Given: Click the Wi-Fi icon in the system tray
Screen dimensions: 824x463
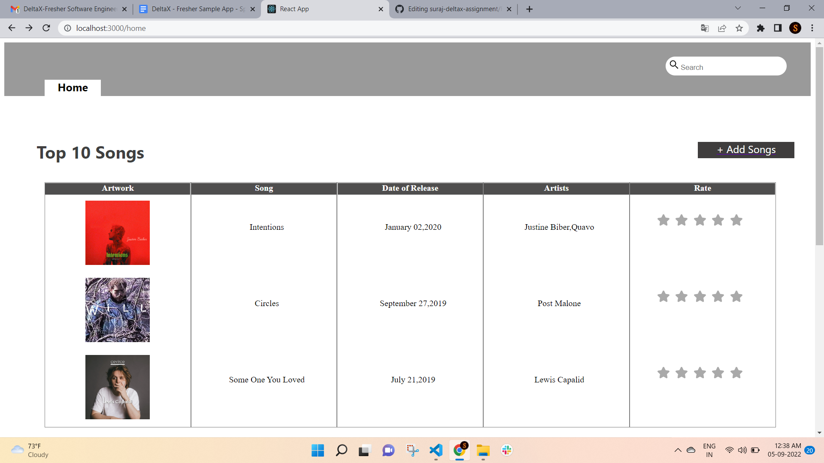Looking at the screenshot, I should tap(730, 450).
